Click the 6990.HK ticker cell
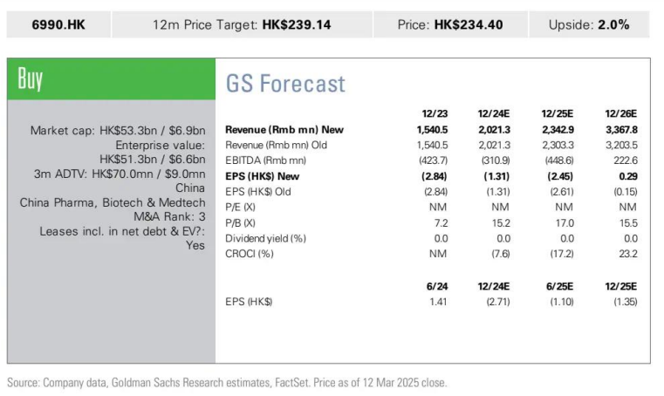664x396 pixels. coord(58,24)
